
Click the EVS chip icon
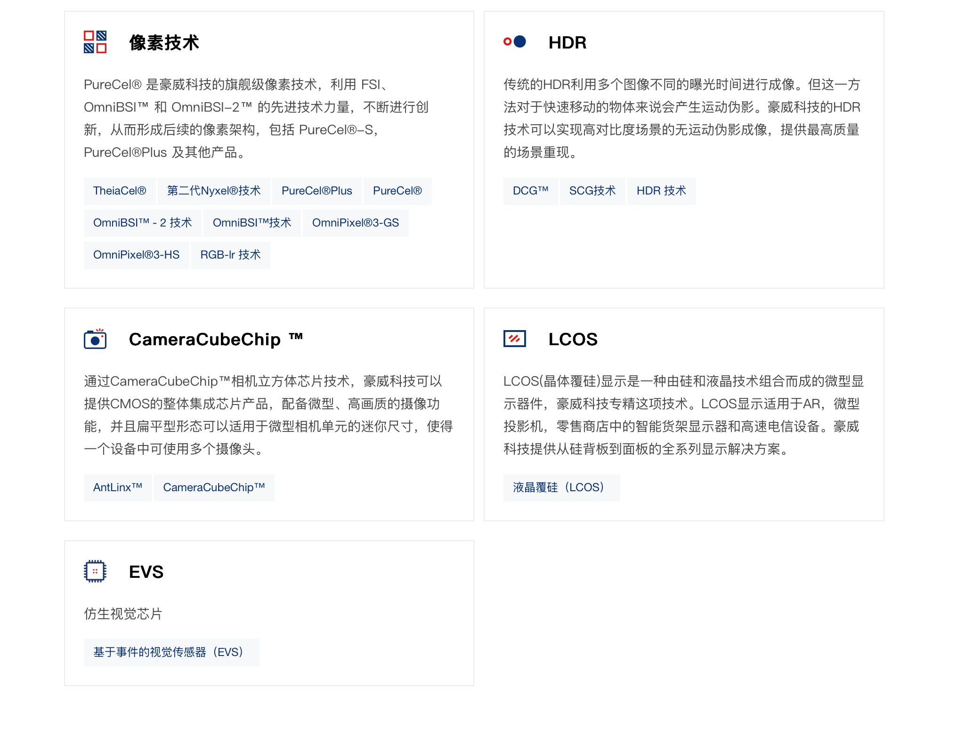95,571
